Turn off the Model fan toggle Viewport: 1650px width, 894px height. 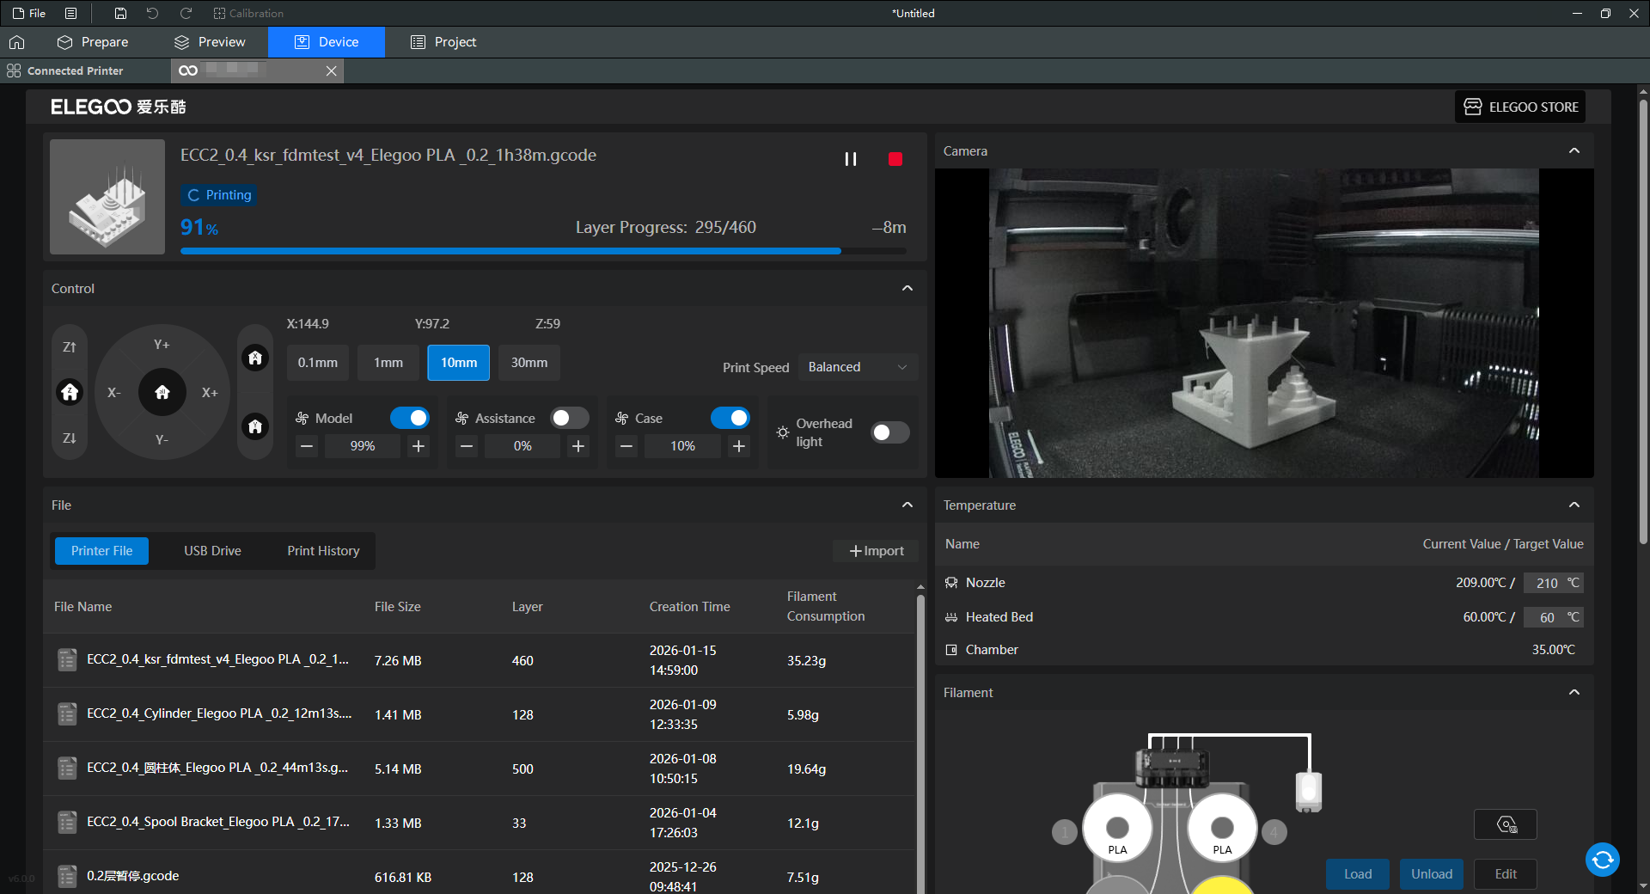pyautogui.click(x=409, y=418)
